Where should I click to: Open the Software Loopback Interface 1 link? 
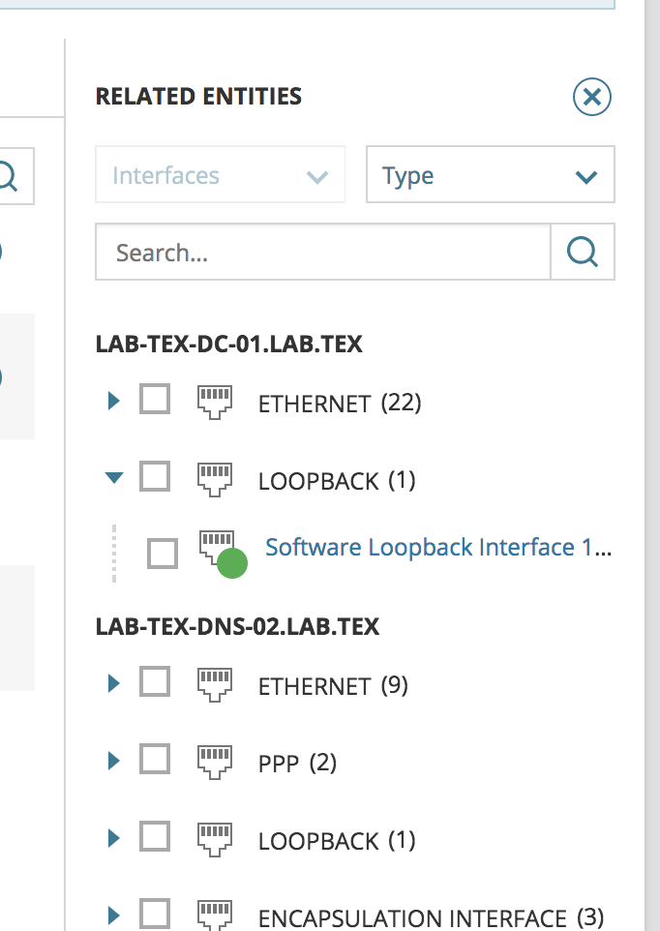click(437, 548)
